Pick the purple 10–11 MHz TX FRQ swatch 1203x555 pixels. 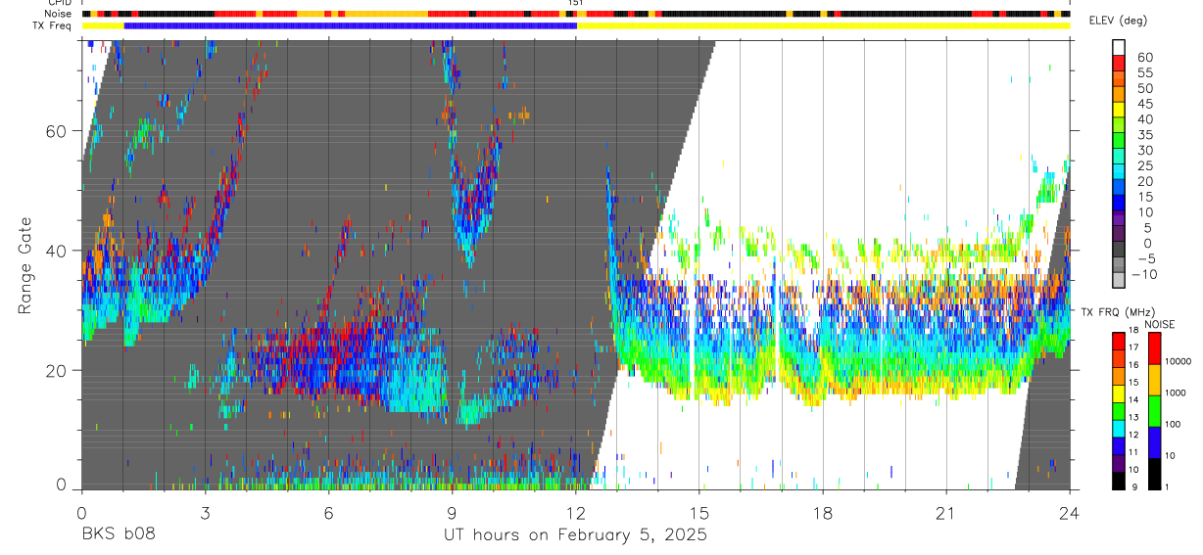tap(1119, 463)
